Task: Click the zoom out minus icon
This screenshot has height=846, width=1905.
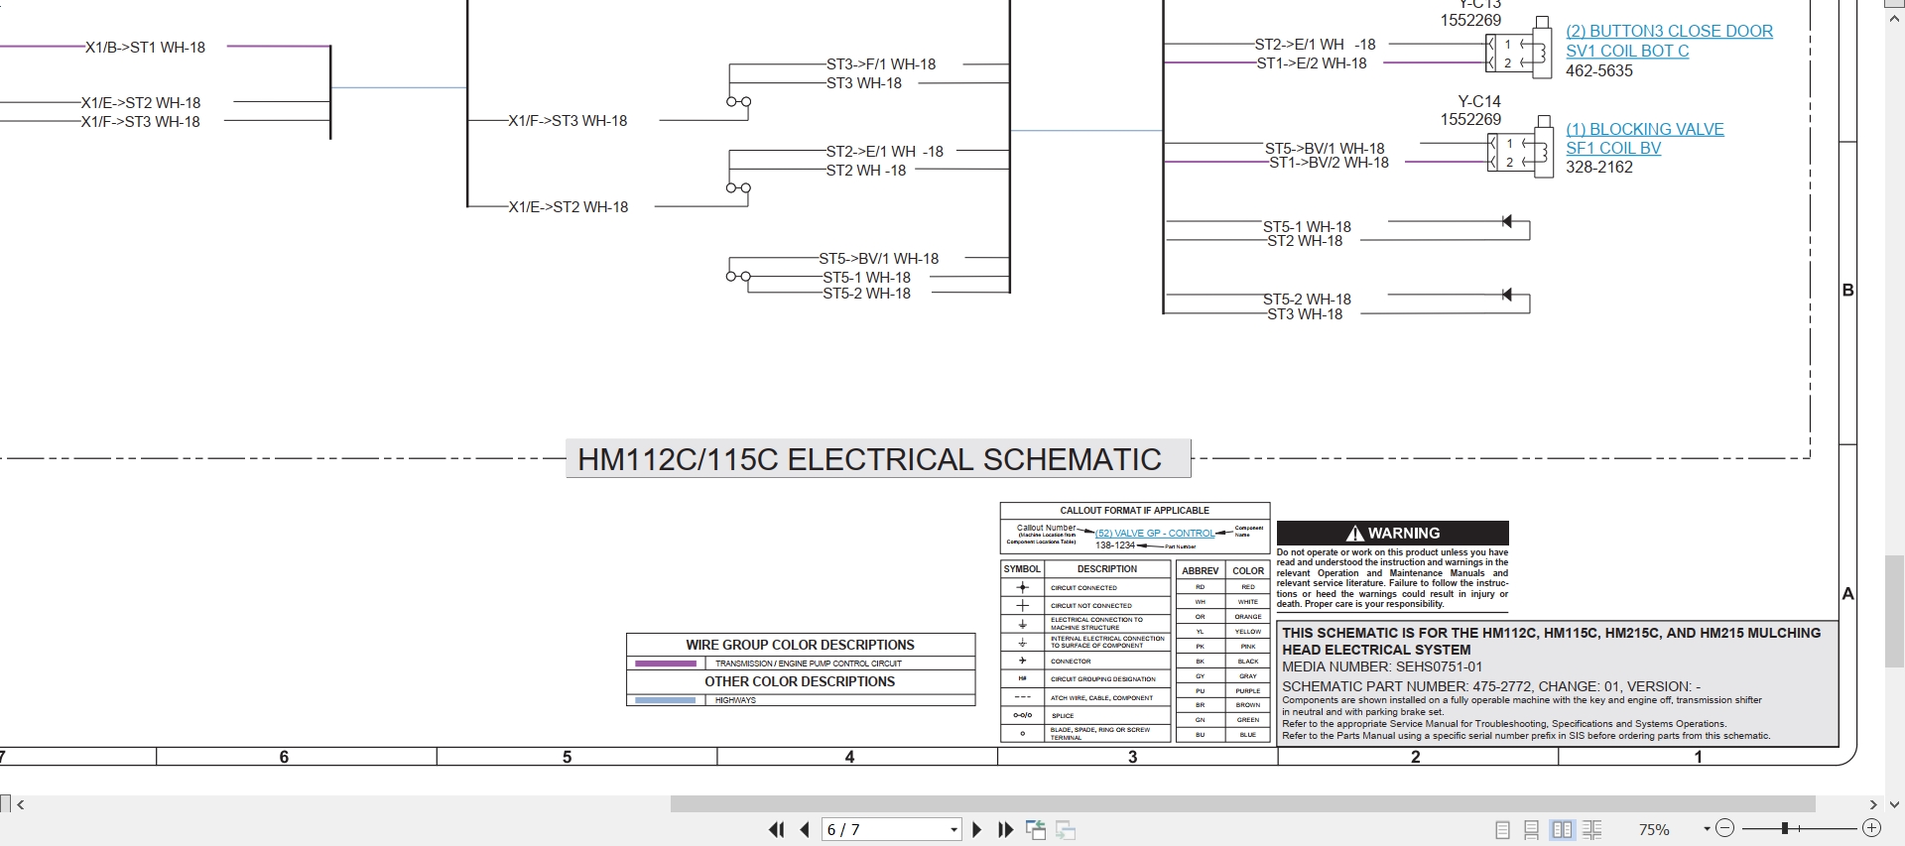Action: point(1724,828)
